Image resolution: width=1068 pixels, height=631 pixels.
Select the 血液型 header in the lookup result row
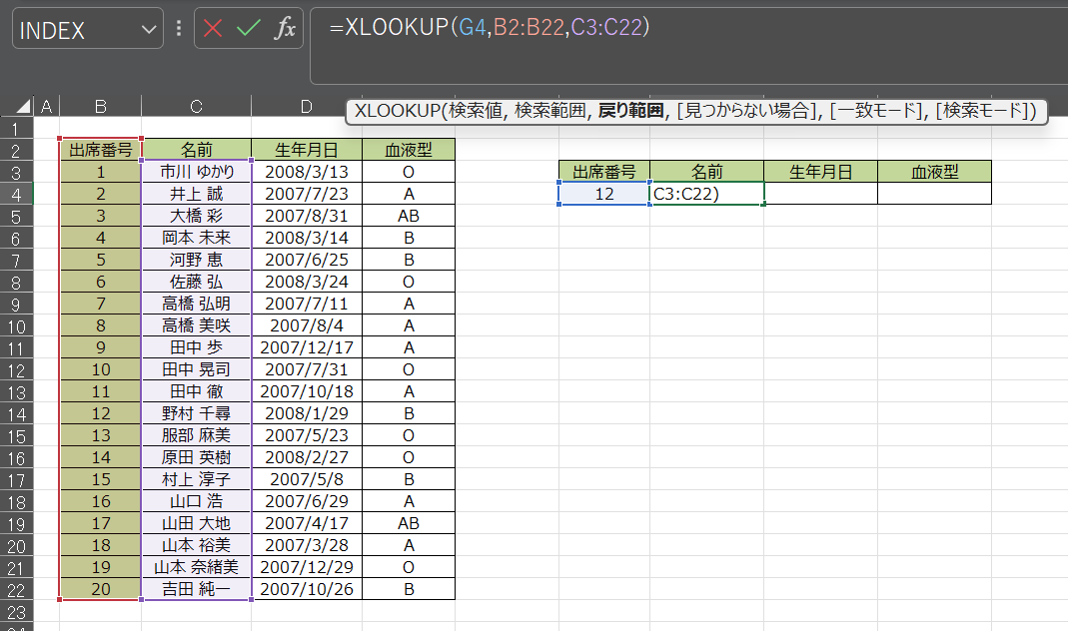tap(933, 171)
